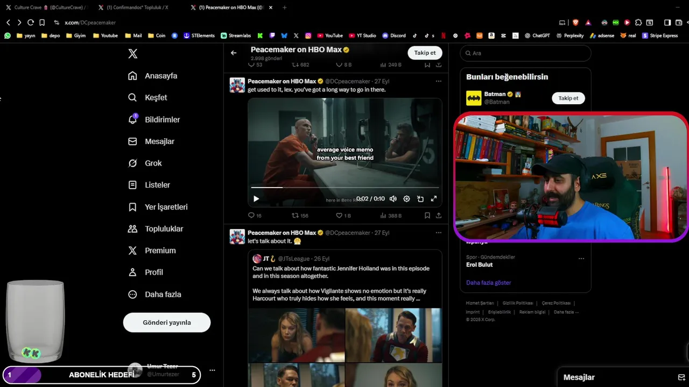Toggle the browser sidebar panel icon
Image resolution: width=689 pixels, height=387 pixels.
coord(667,23)
